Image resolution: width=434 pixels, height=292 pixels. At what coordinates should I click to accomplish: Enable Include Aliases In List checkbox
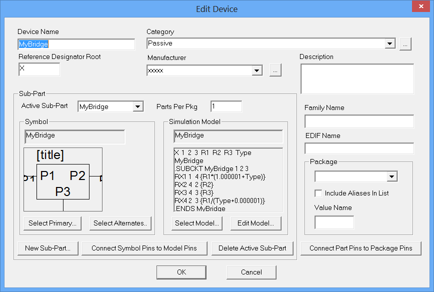pos(318,193)
